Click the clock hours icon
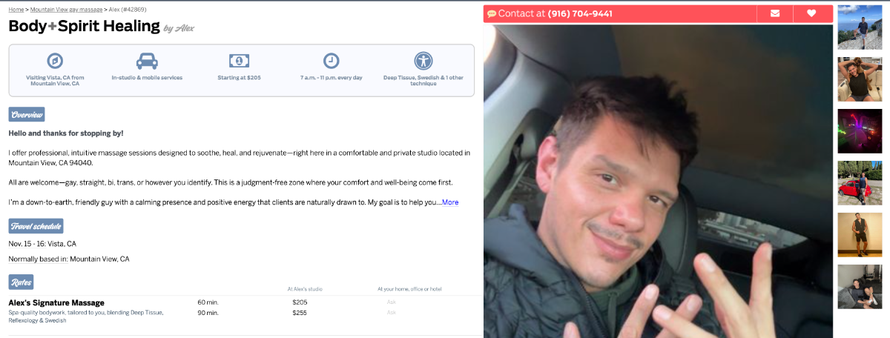This screenshot has height=338, width=890. point(331,61)
